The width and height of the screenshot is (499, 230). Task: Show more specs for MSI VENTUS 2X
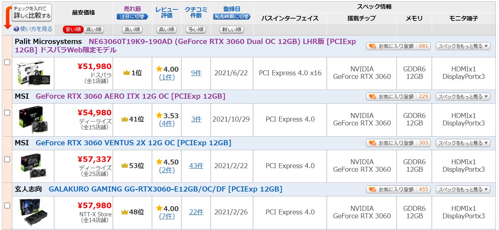463,143
